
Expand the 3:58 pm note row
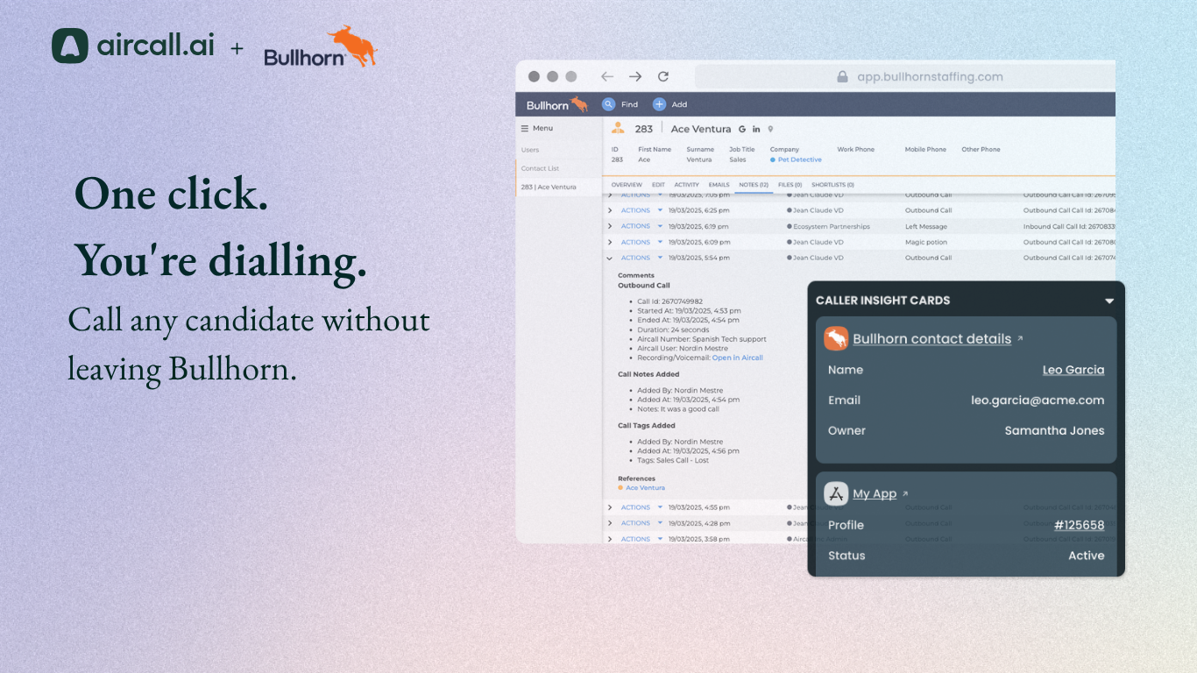tap(610, 539)
